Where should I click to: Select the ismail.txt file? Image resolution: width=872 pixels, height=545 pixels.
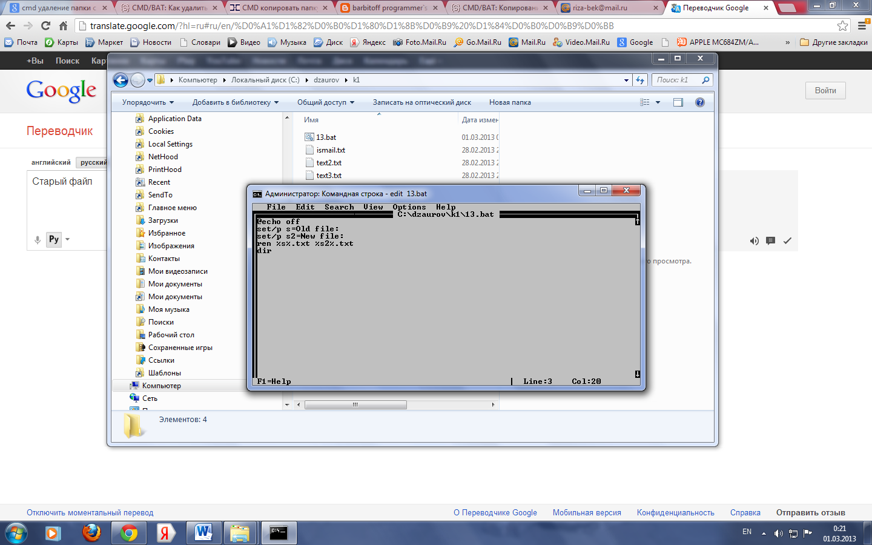pyautogui.click(x=331, y=150)
